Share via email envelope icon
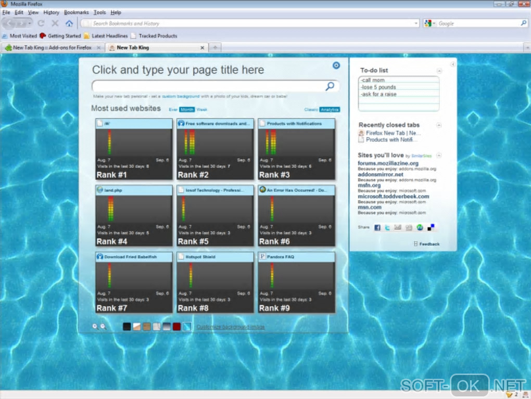The width and height of the screenshot is (531, 399). click(x=398, y=227)
